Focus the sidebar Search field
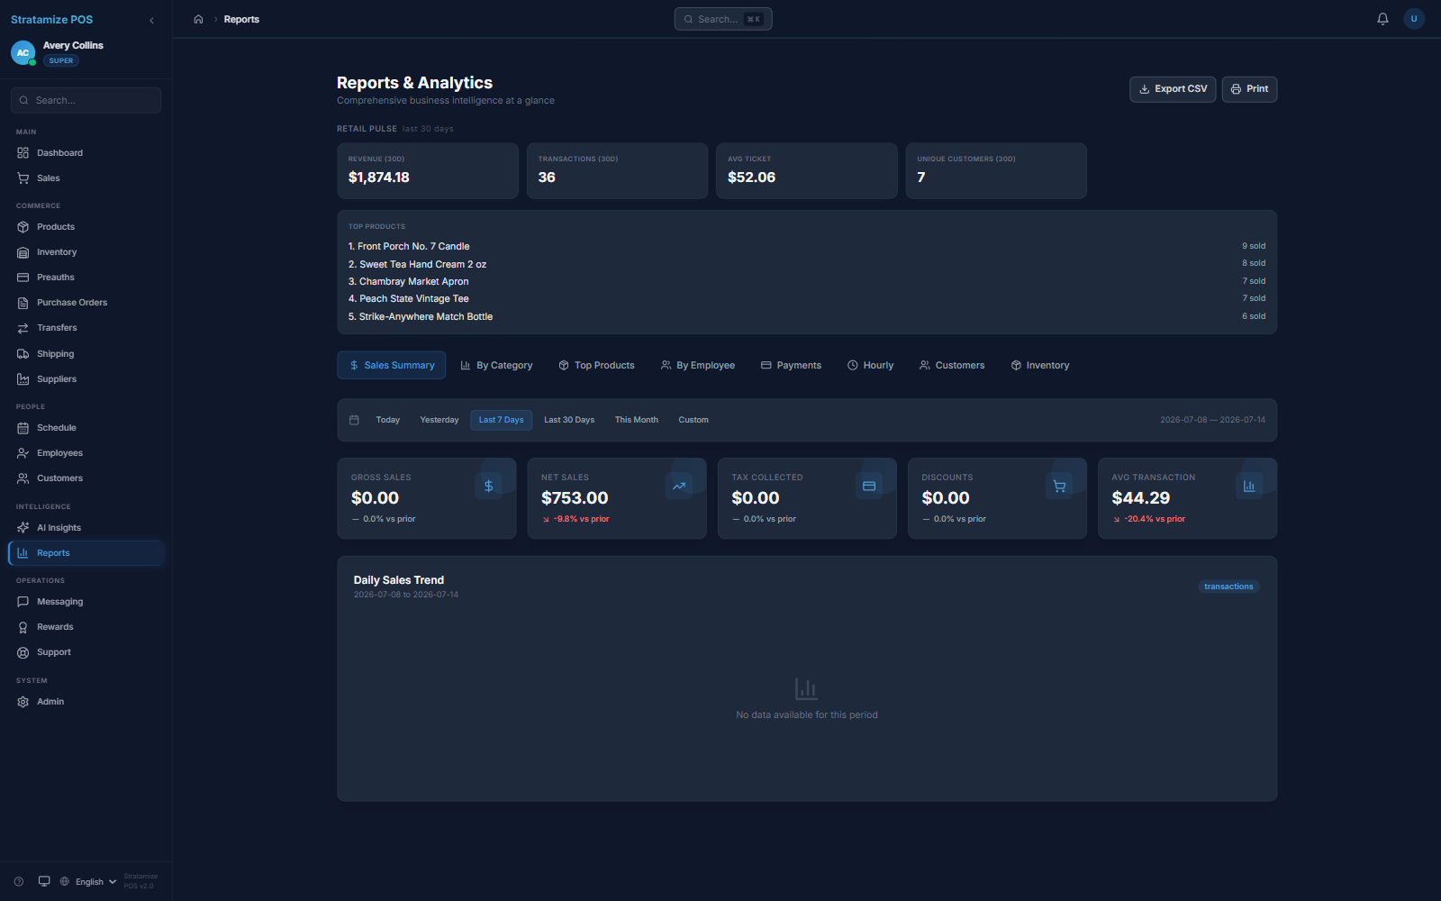This screenshot has height=901, width=1441. click(x=86, y=100)
